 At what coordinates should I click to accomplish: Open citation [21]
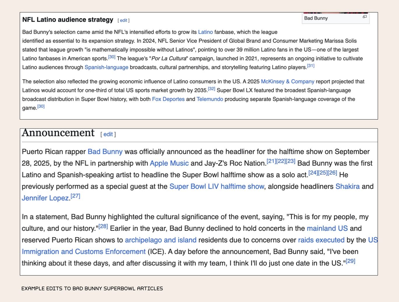tap(271, 161)
